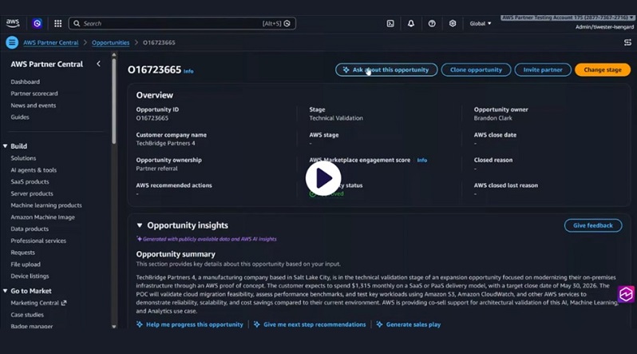The image size is (637, 354).
Task: Collapse the Opportunity insights section
Action: click(140, 225)
